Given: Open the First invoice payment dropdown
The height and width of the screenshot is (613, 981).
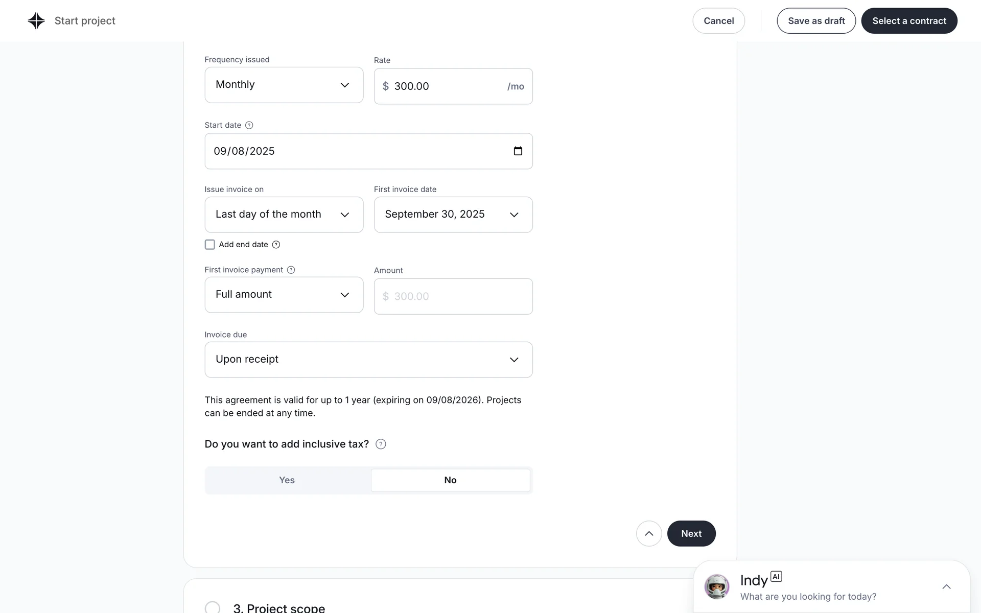Looking at the screenshot, I should (284, 295).
